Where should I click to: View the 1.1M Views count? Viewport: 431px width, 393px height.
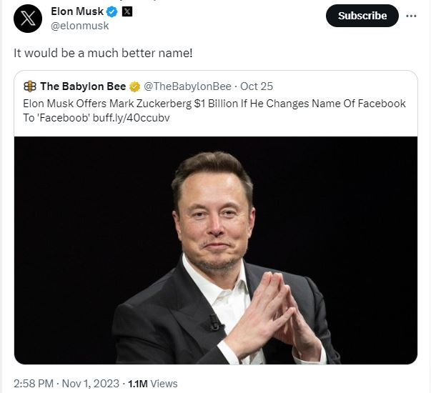click(x=152, y=384)
